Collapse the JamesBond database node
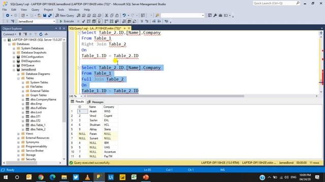The height and width of the screenshot is (182, 325). click(14, 70)
